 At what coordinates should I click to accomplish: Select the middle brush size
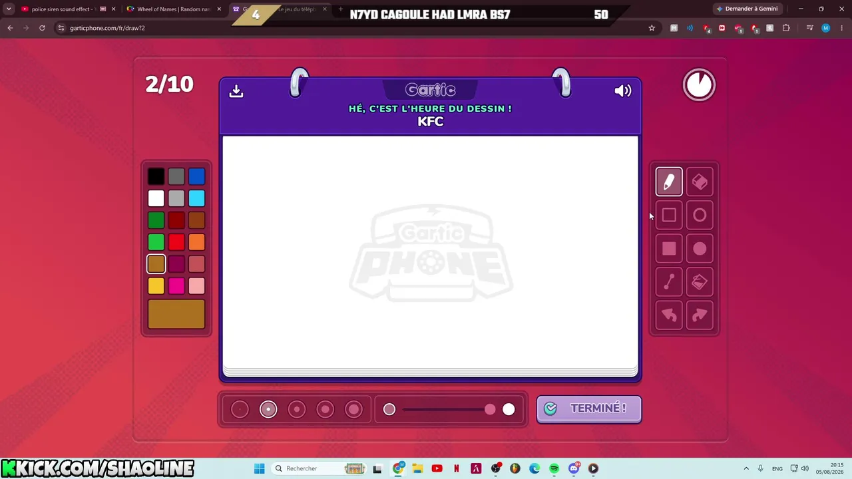click(x=297, y=409)
